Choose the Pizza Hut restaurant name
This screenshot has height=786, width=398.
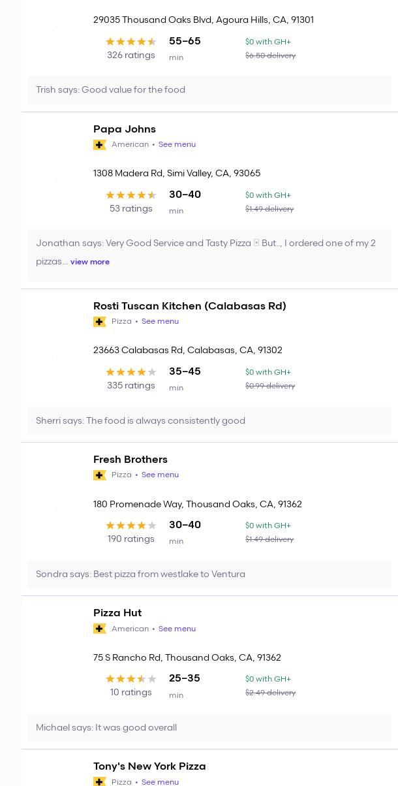(x=117, y=613)
